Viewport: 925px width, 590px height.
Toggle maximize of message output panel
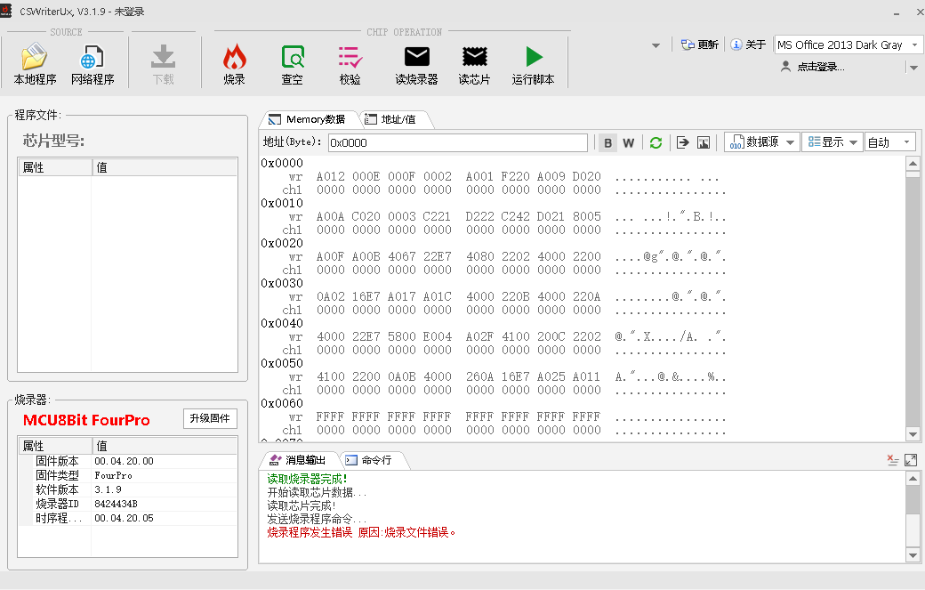[911, 459]
